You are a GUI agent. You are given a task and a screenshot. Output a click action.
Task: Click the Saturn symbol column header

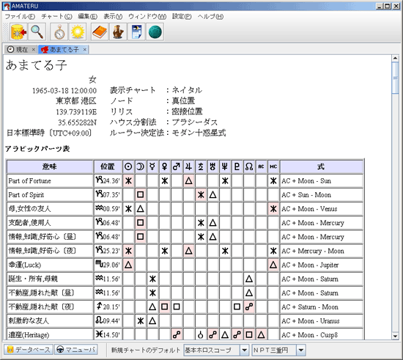[x=201, y=166]
